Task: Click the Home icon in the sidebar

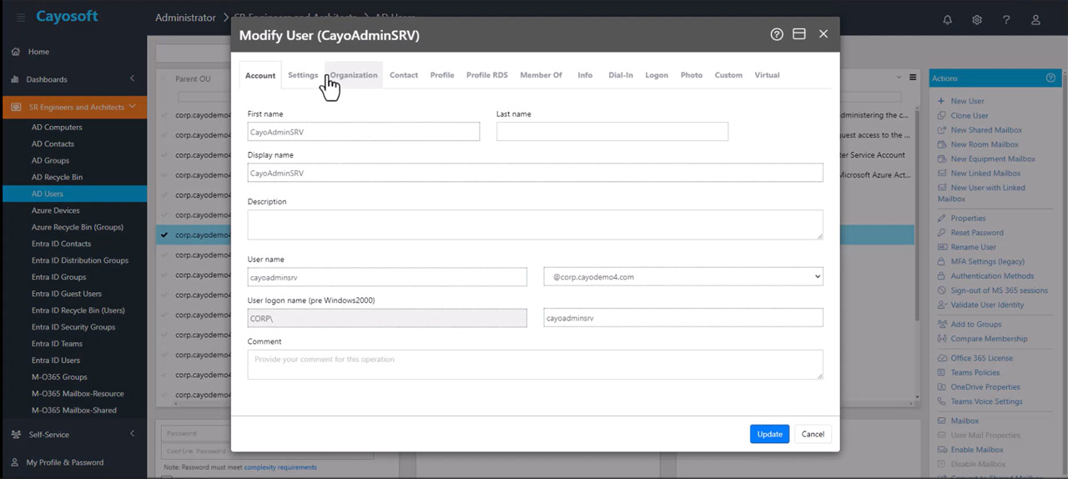Action: [x=16, y=52]
